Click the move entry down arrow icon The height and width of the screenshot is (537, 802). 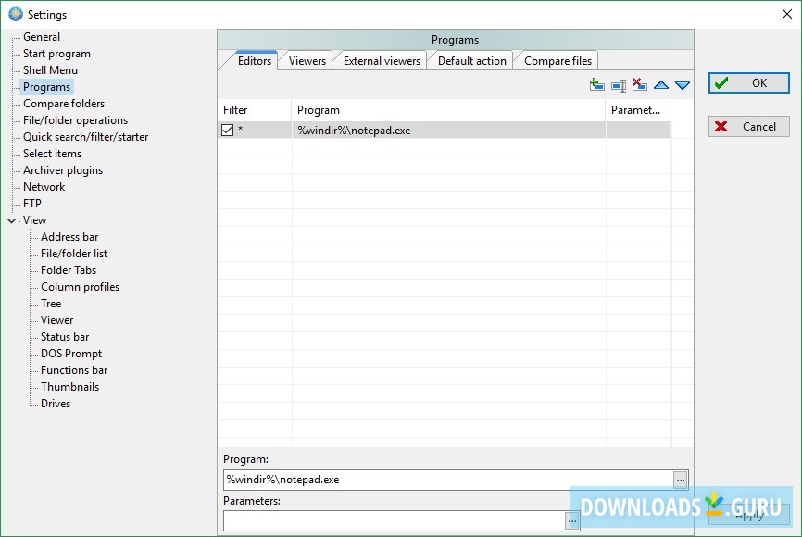pos(683,84)
